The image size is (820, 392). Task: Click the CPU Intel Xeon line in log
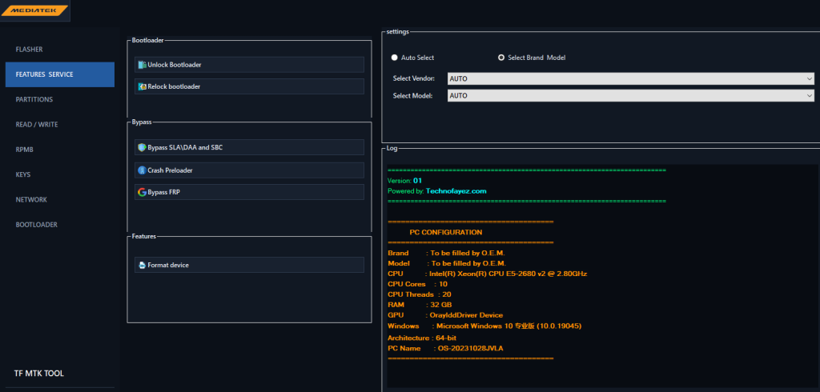tap(488, 274)
